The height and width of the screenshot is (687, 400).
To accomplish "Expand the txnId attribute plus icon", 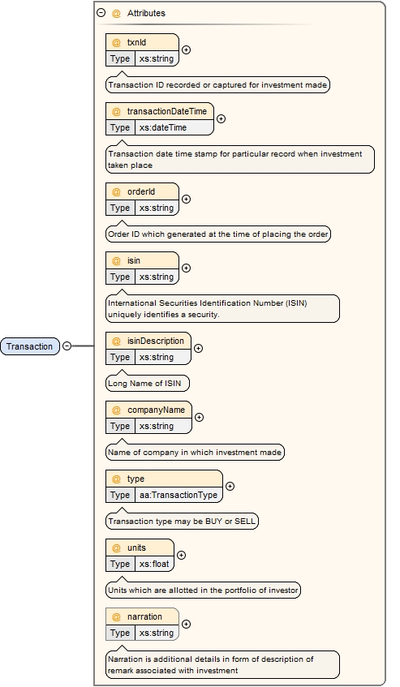I will 186,50.
